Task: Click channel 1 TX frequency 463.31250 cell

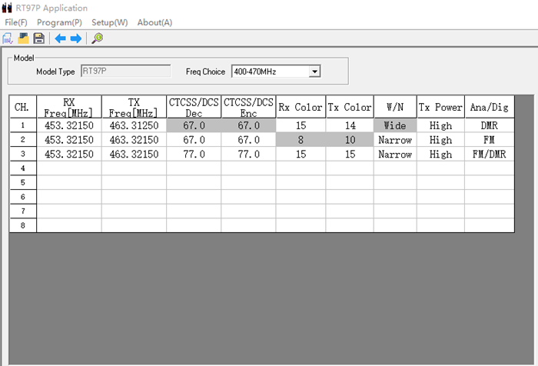Action: (134, 125)
